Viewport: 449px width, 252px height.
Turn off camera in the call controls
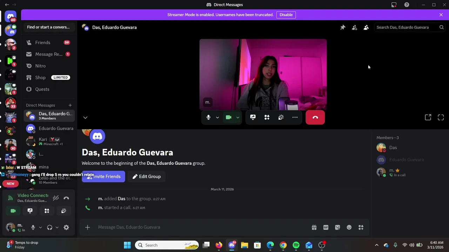229,118
